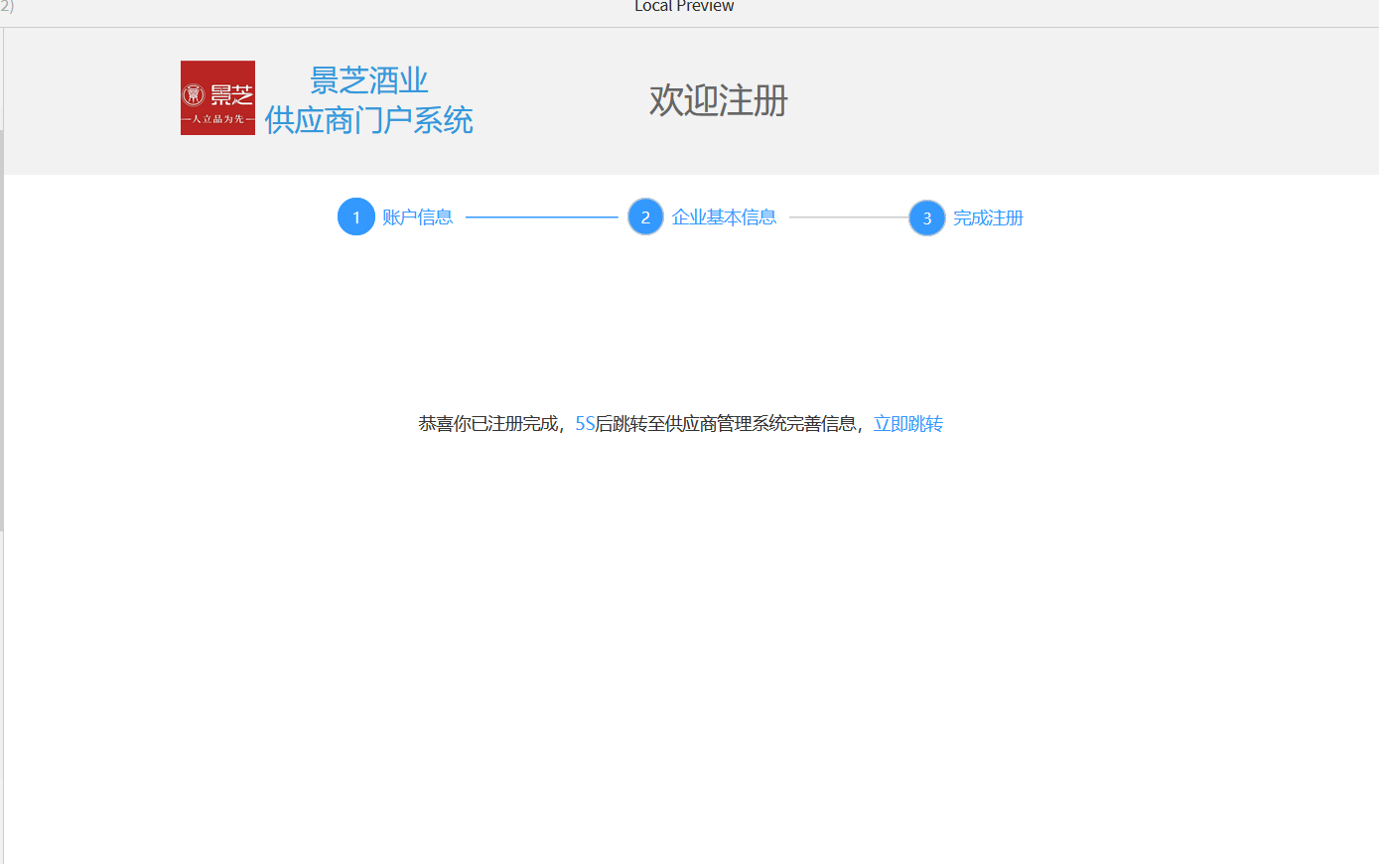This screenshot has height=864, width=1379.
Task: Click the 欢迎注册 heading
Action: (719, 100)
